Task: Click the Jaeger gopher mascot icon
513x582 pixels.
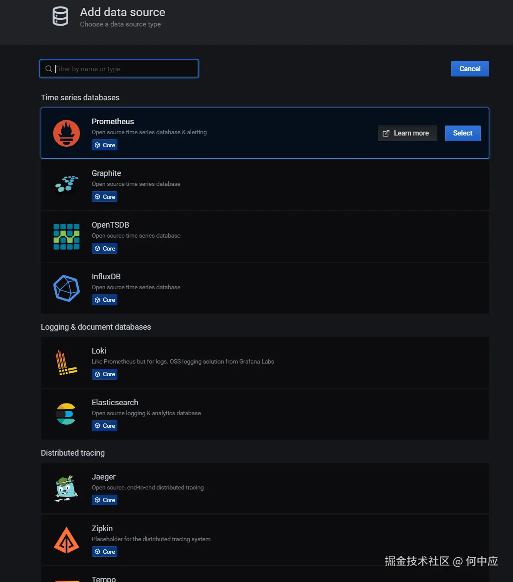Action: [x=66, y=488]
